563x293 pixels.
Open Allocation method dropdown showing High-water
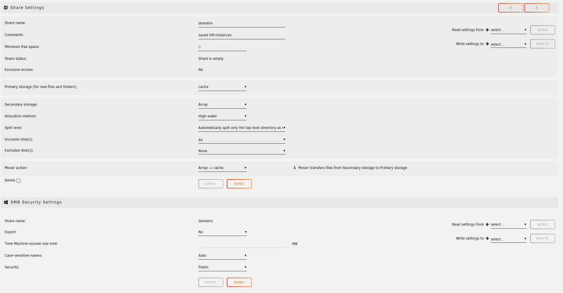(222, 116)
